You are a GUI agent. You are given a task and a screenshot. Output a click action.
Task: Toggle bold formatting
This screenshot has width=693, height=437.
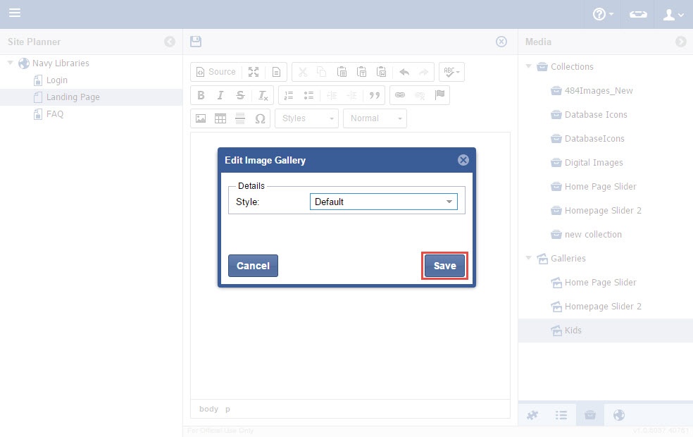[x=201, y=95]
